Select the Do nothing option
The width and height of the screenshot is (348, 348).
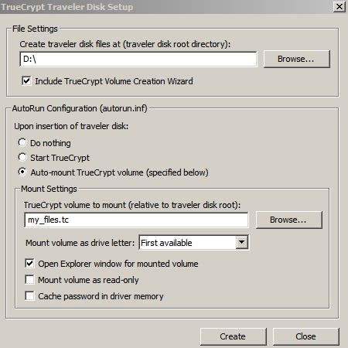22,142
